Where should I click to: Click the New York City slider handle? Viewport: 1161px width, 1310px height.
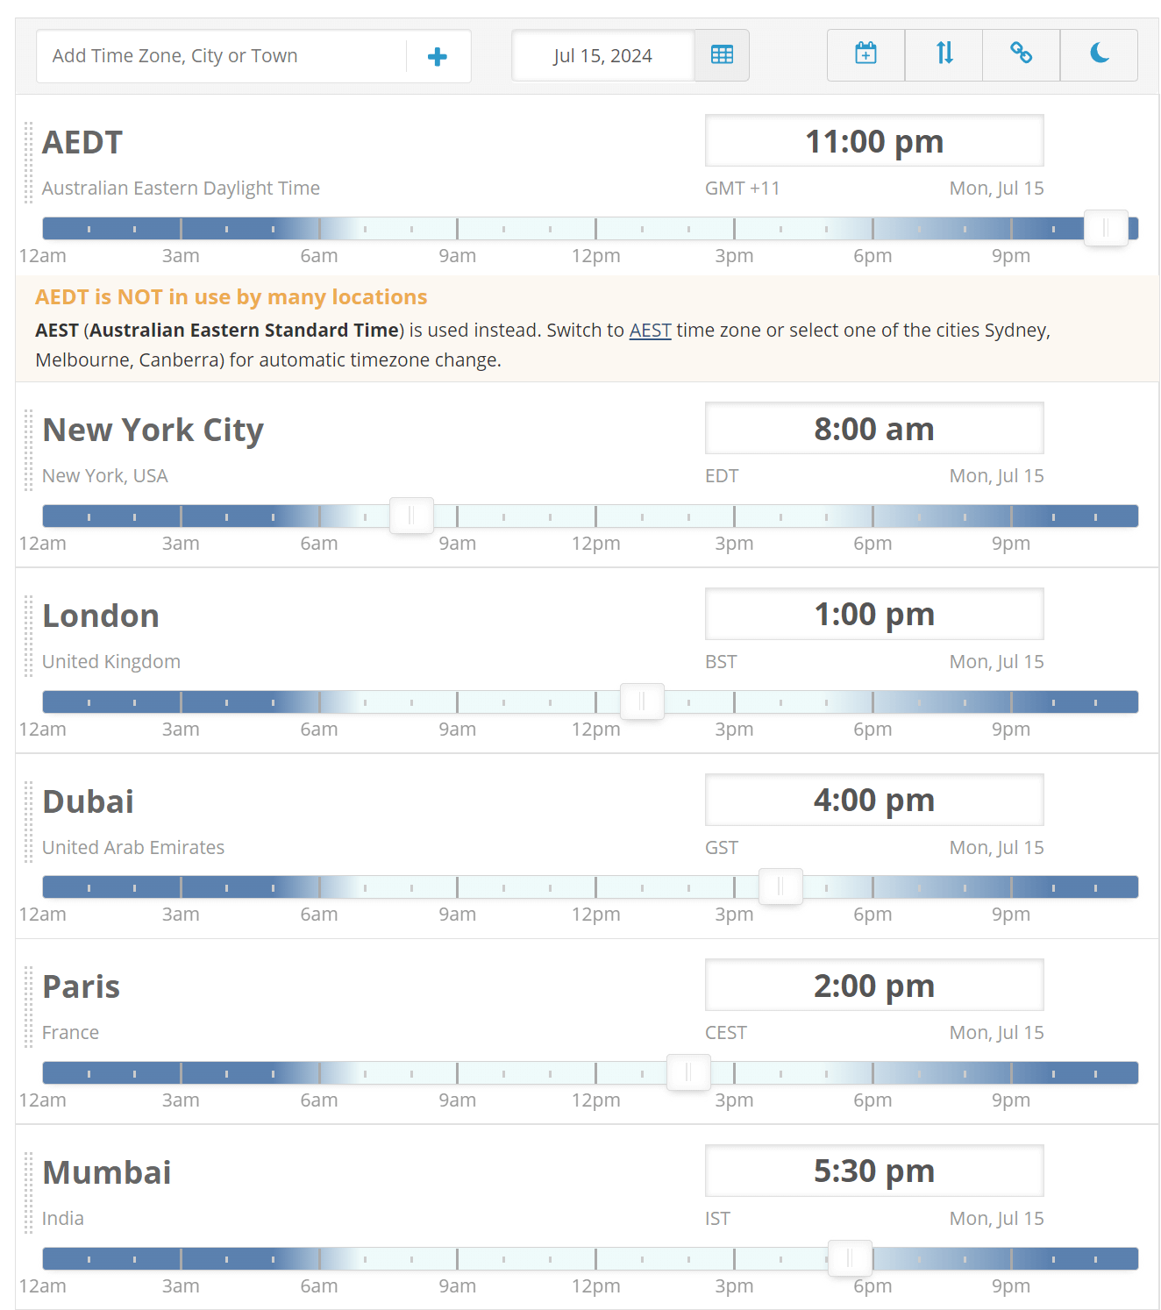(x=411, y=516)
